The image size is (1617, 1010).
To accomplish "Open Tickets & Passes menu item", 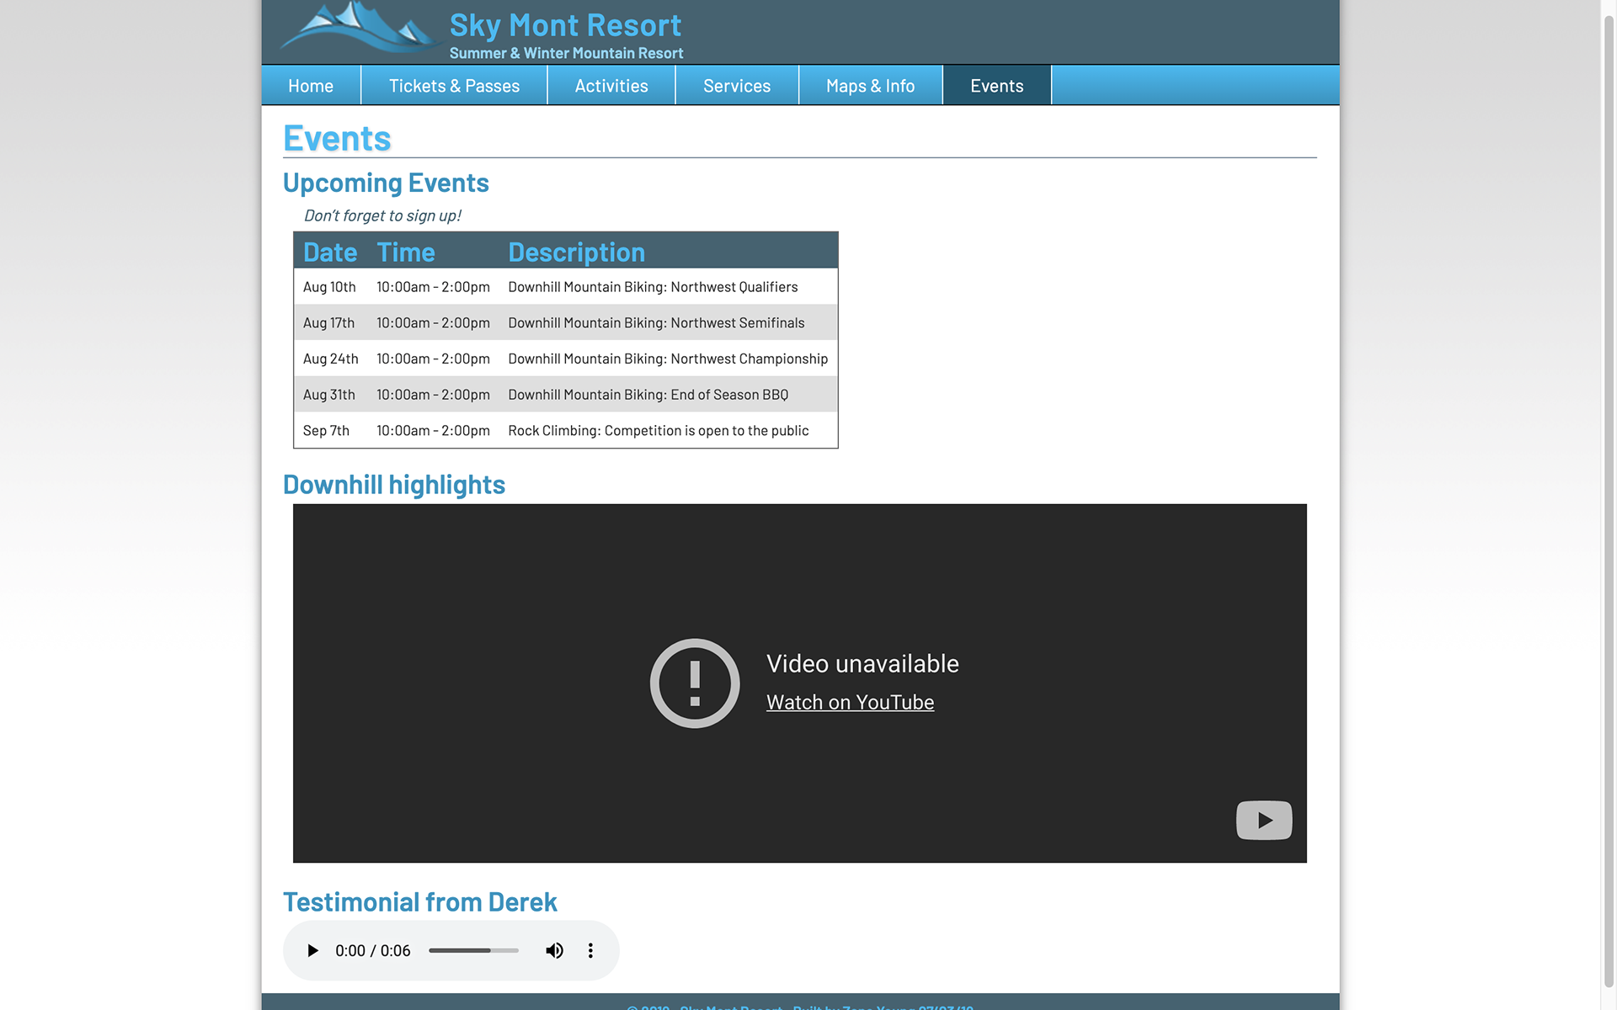I will point(454,86).
